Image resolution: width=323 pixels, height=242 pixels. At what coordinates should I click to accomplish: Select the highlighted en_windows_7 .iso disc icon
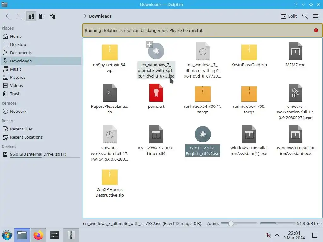[x=156, y=51]
